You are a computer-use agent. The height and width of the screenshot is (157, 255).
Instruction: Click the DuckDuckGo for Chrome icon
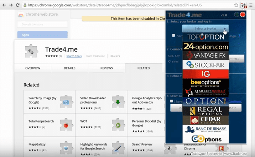tap(221, 148)
